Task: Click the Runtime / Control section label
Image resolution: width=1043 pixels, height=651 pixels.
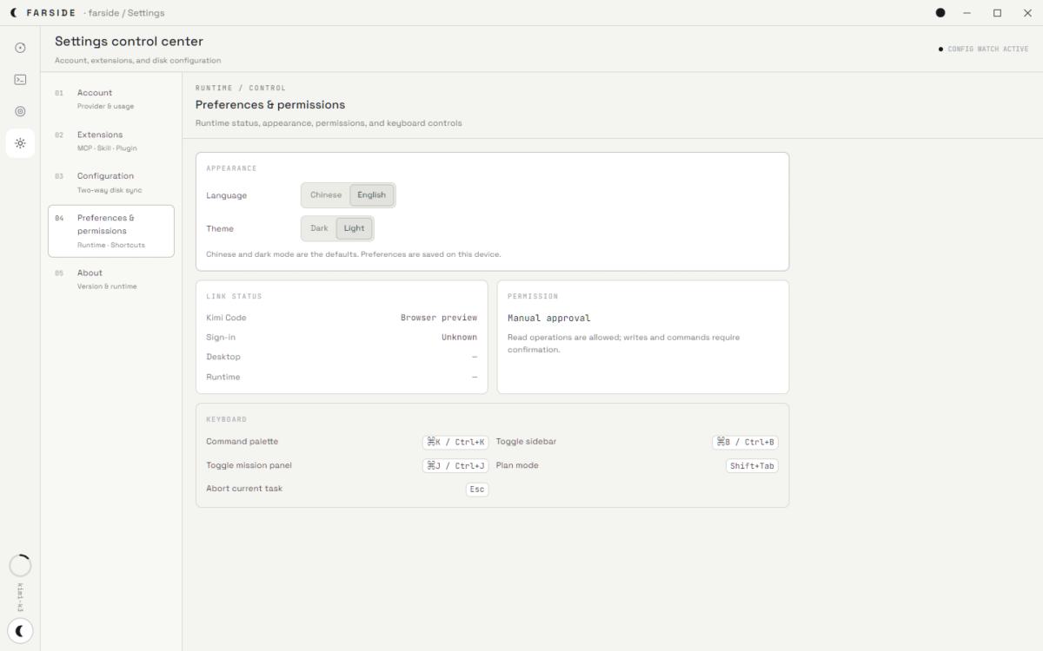Action: [241, 89]
